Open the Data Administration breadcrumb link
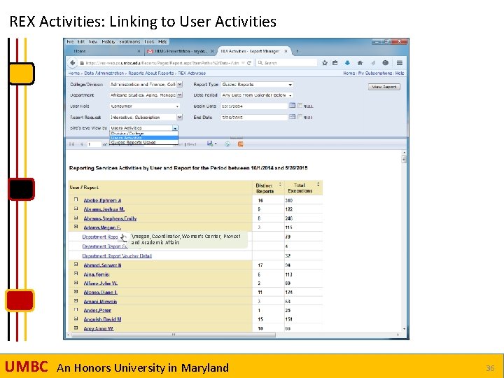The image size is (504, 378). pos(104,73)
